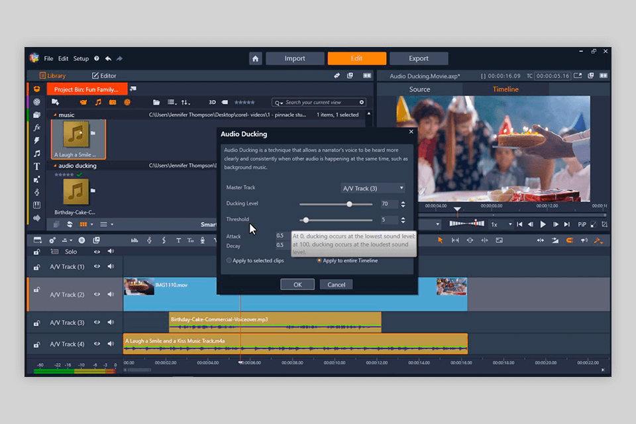The image size is (636, 424).
Task: Cancel the Audio Ducking dialog
Action: tap(337, 284)
